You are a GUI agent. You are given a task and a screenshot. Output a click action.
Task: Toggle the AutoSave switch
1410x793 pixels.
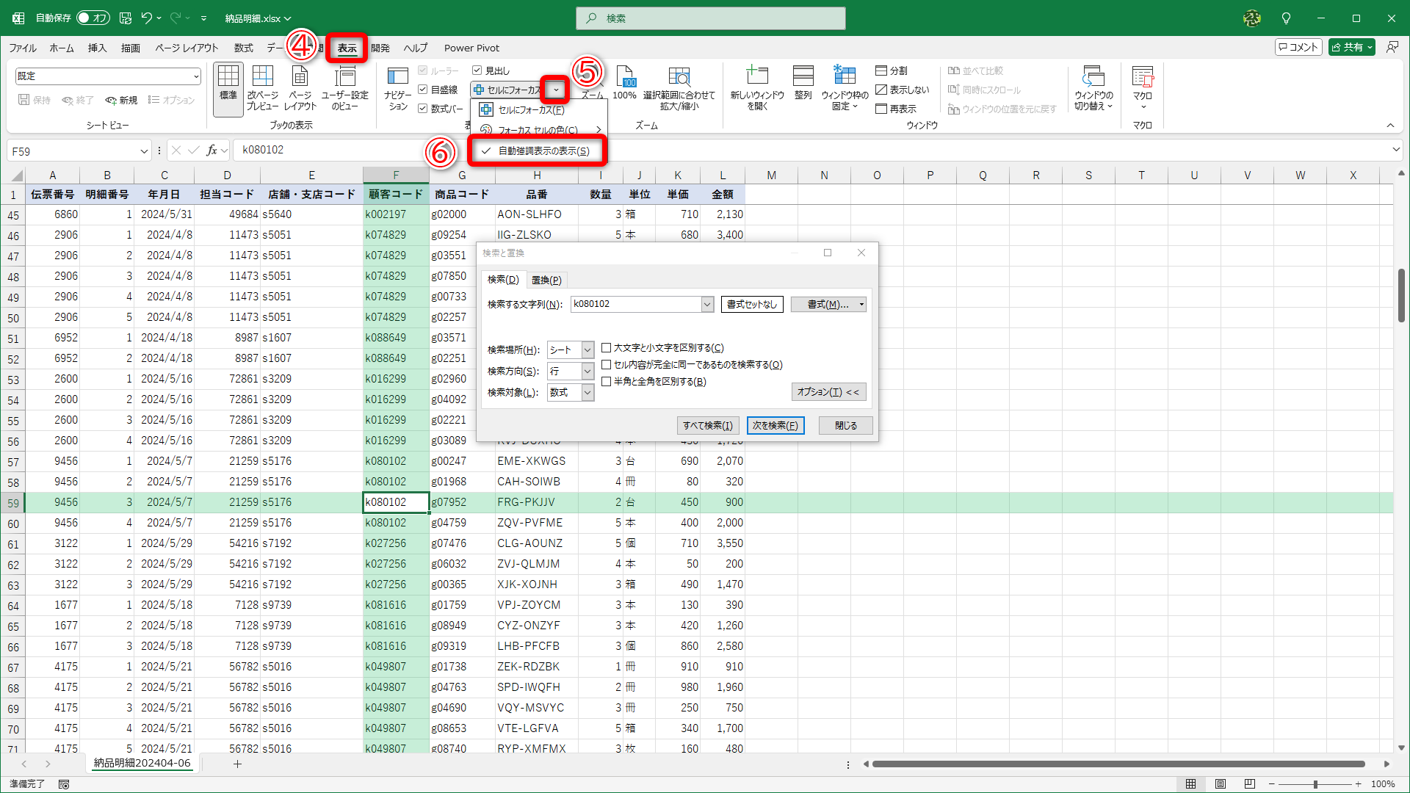[x=93, y=18]
